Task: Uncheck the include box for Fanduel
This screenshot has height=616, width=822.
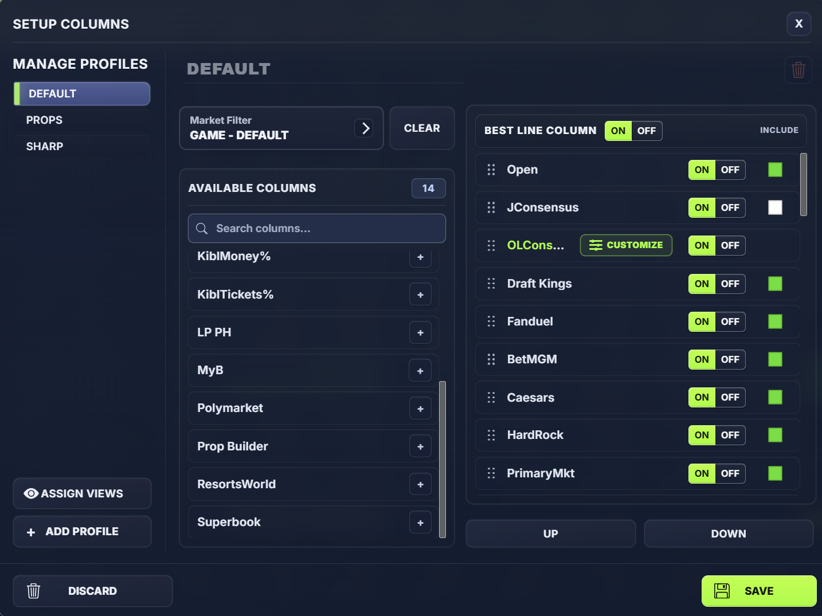Action: pyautogui.click(x=775, y=321)
